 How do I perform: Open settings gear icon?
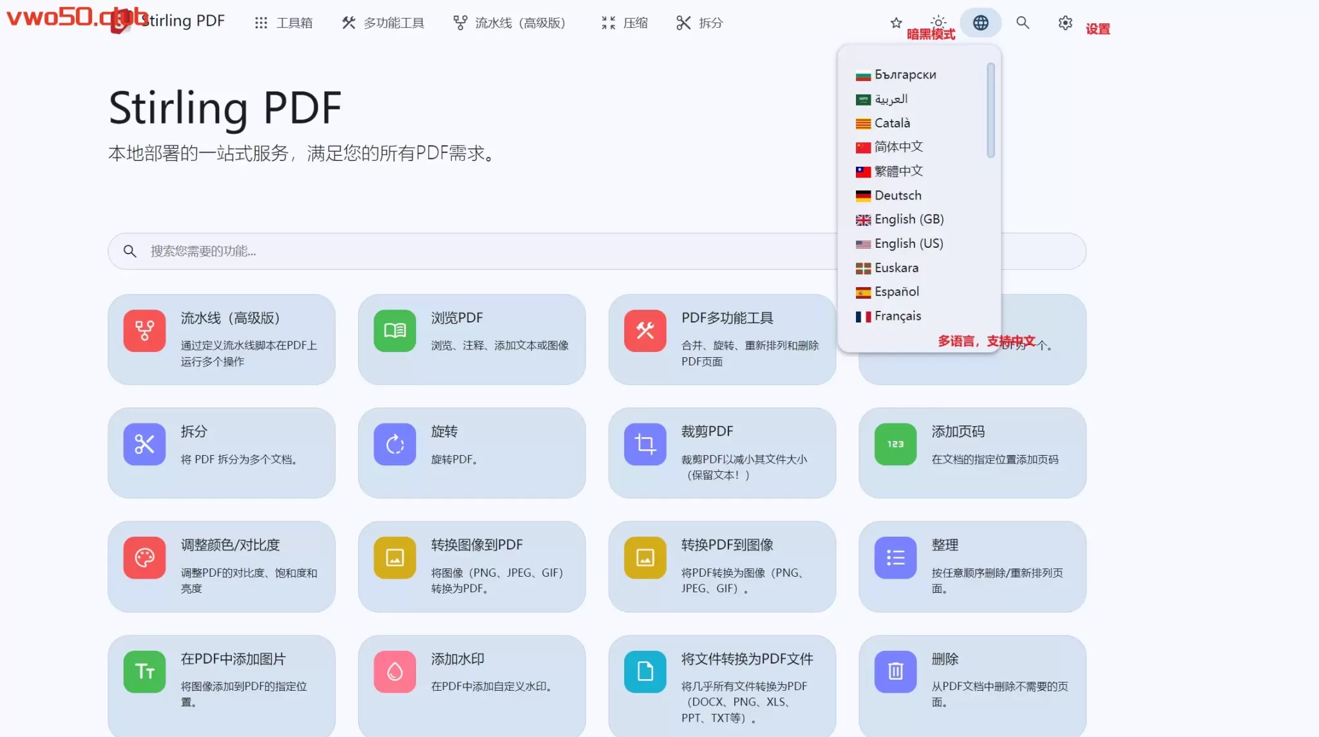click(1065, 23)
